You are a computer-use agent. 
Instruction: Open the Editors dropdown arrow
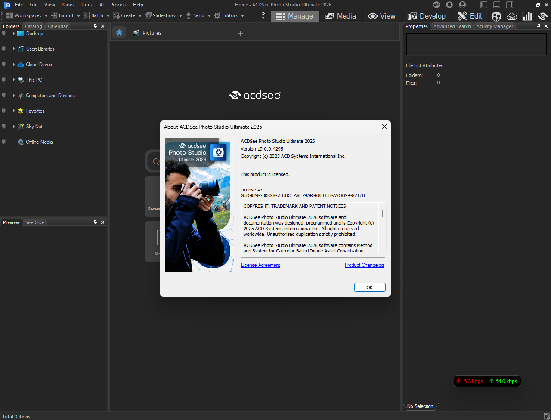pos(242,16)
